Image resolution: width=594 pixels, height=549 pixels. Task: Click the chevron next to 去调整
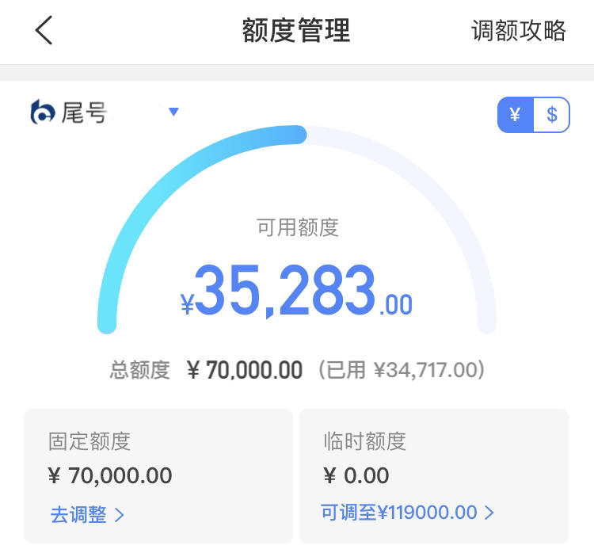(x=120, y=515)
